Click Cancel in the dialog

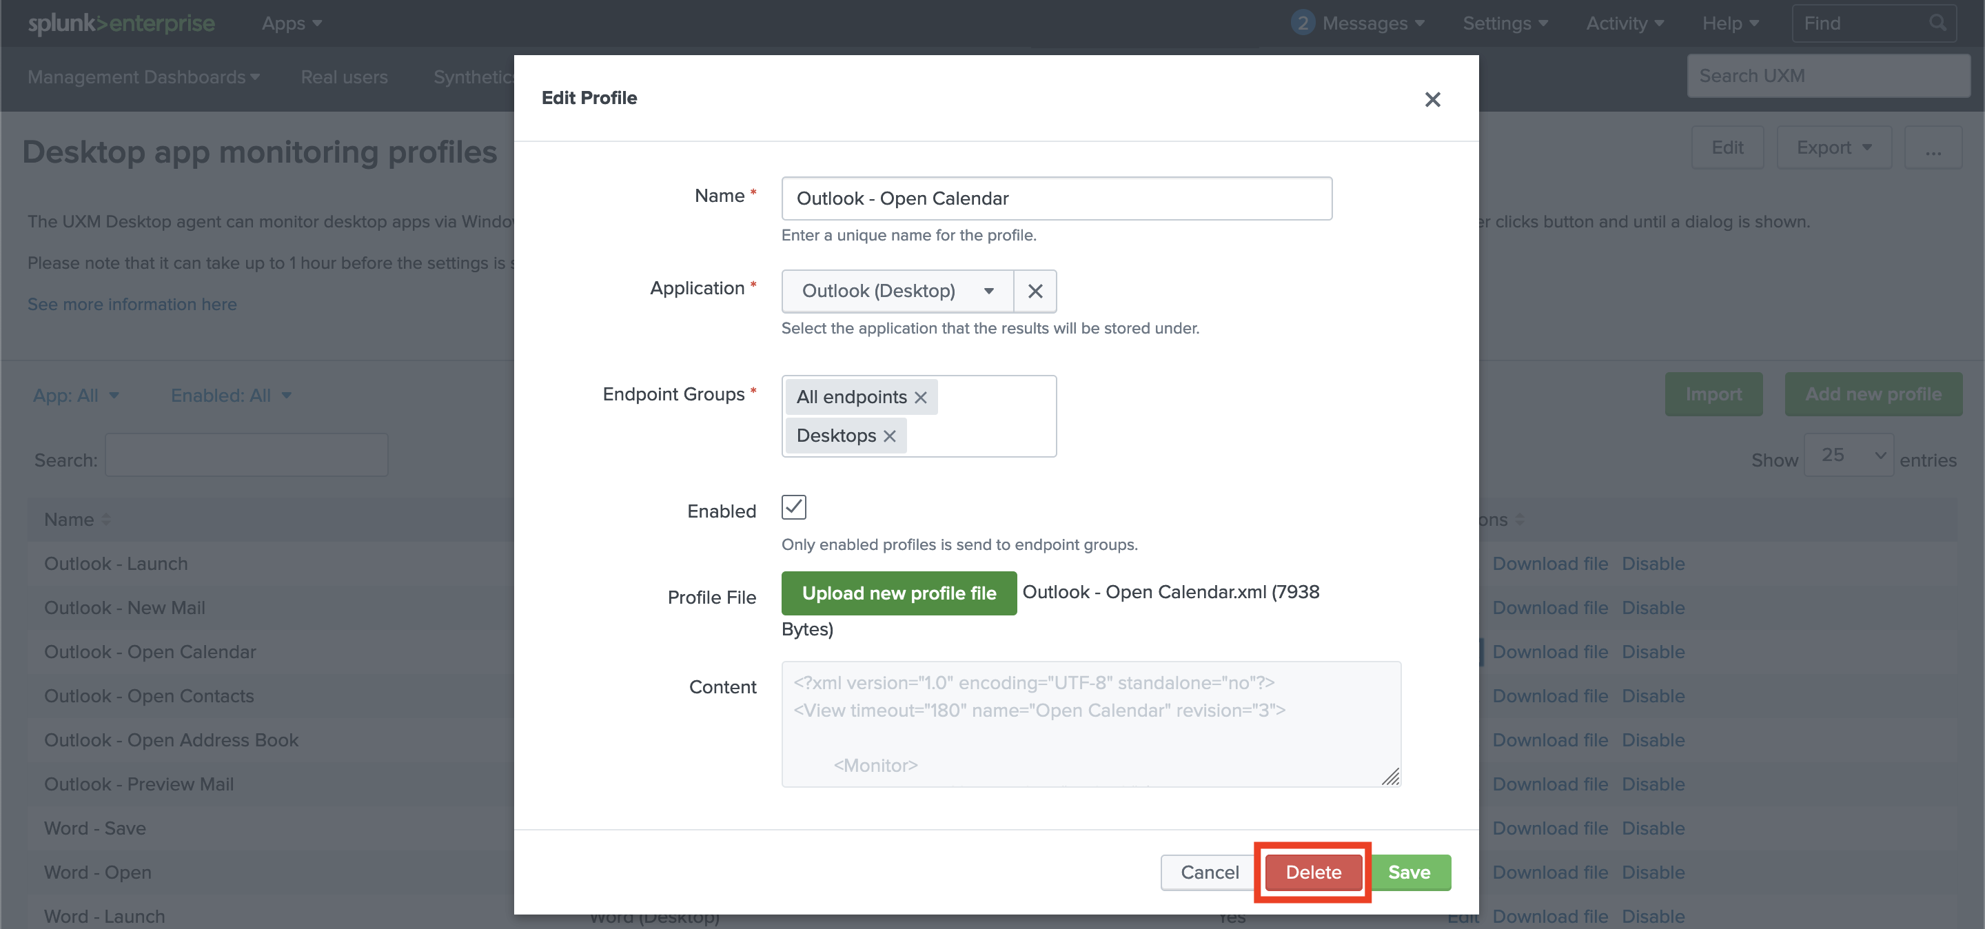pyautogui.click(x=1209, y=872)
